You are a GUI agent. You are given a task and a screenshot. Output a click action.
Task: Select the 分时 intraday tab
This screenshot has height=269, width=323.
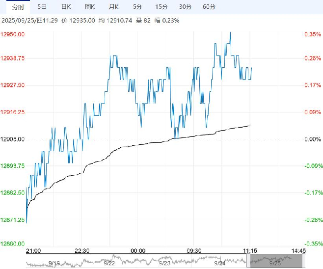tap(18, 7)
